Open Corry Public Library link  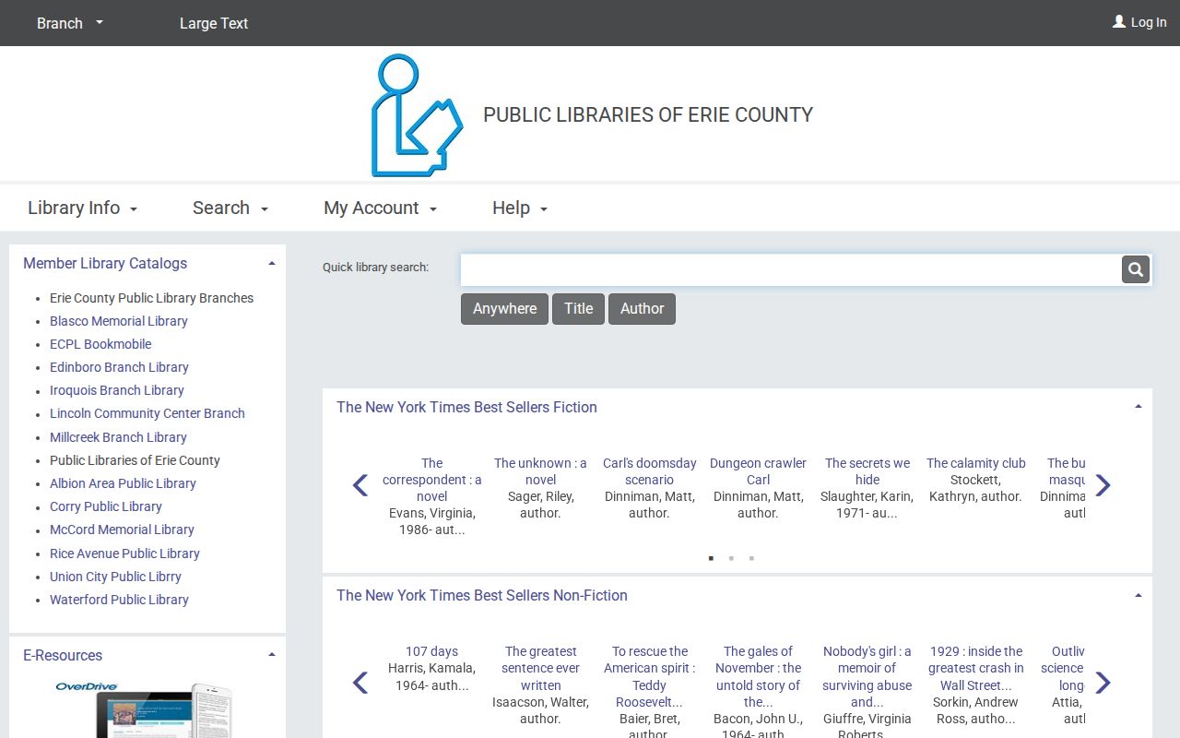click(x=106, y=506)
